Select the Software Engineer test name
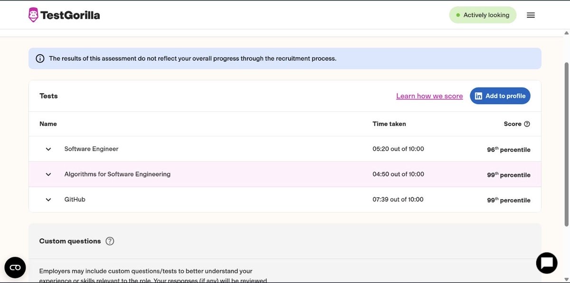The height and width of the screenshot is (283, 570). coord(91,149)
